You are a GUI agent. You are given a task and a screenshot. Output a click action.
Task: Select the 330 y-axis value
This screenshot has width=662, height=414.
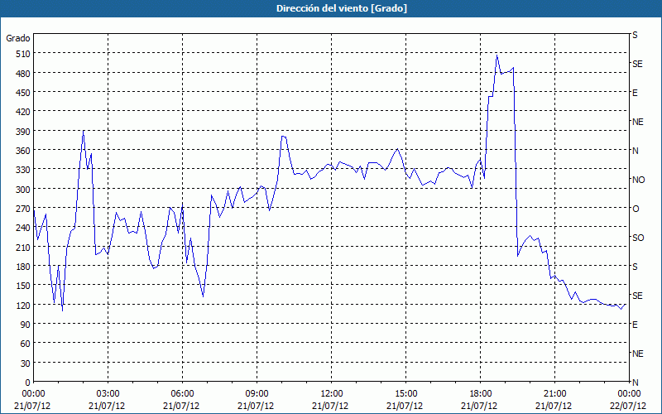coord(22,170)
